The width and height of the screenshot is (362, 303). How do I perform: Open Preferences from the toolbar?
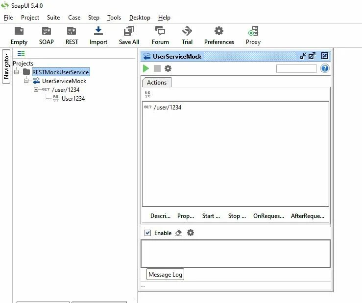click(219, 35)
